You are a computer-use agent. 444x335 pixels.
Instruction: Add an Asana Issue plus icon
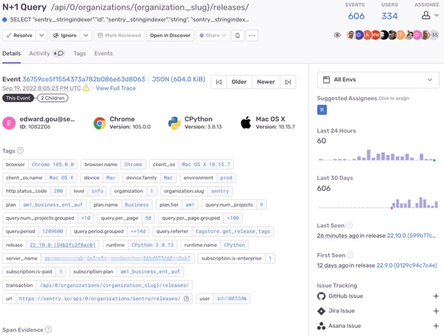click(x=436, y=326)
